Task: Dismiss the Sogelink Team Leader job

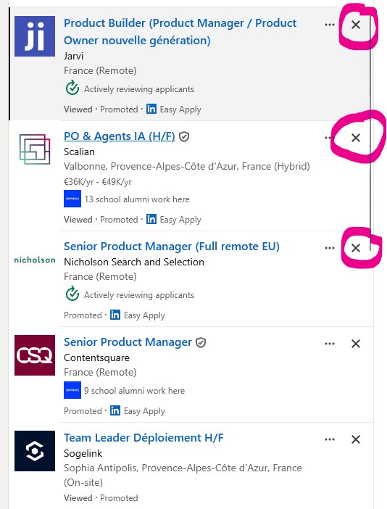Action: pyautogui.click(x=356, y=439)
